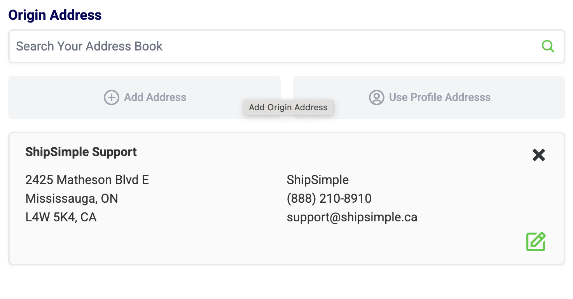Open the green edit pencil icon
Viewport: 573px width, 299px height.
536,242
